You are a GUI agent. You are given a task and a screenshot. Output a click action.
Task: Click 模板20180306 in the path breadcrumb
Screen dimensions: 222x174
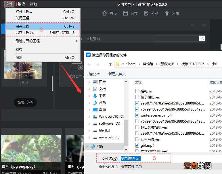click(193, 64)
